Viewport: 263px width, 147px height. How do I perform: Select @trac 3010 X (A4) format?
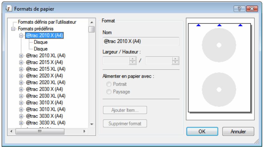click(45, 103)
